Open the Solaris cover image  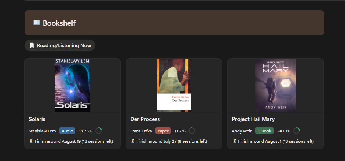click(x=72, y=85)
